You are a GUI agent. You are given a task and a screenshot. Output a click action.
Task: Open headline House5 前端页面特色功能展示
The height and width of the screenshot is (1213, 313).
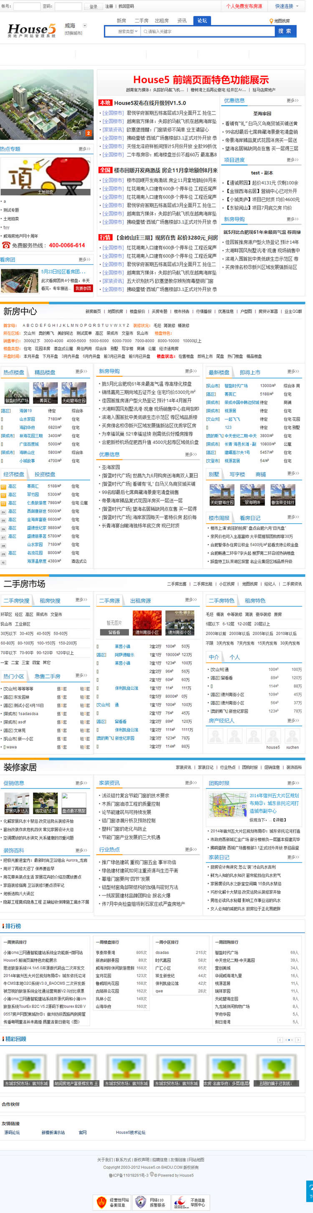click(201, 80)
